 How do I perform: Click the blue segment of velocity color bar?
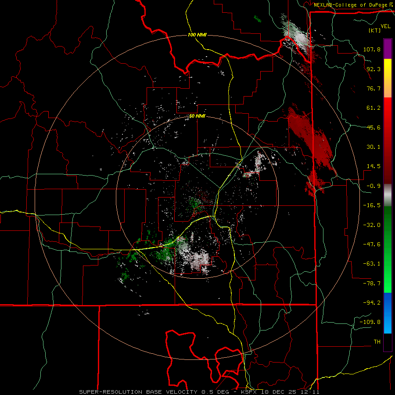click(388, 313)
